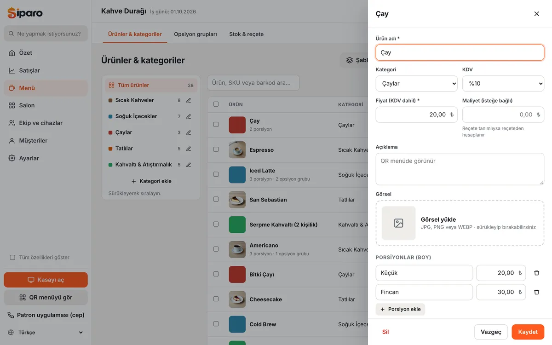Open Özet from the sidebar
The height and width of the screenshot is (345, 552).
46,53
